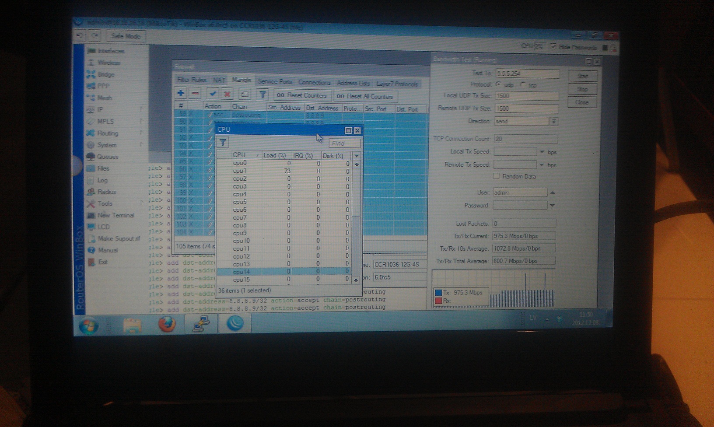Open Bridge in the sidebar
Viewport: 714px width, 427px height.
tap(101, 74)
